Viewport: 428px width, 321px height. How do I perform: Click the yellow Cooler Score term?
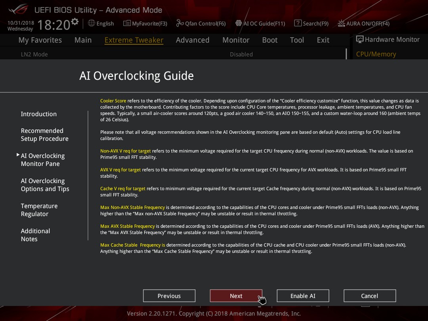(113, 101)
